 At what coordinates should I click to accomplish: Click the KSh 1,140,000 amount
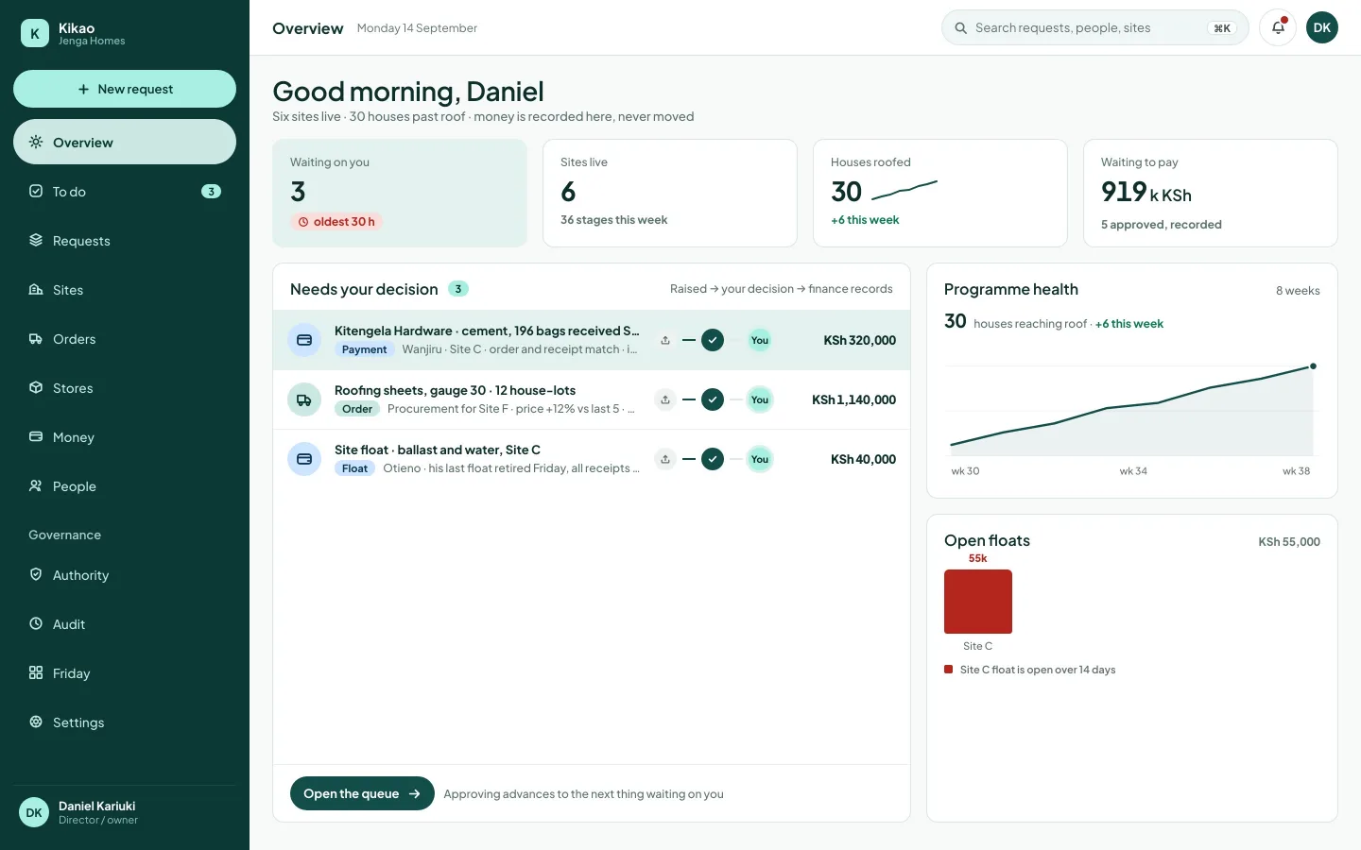click(x=853, y=399)
